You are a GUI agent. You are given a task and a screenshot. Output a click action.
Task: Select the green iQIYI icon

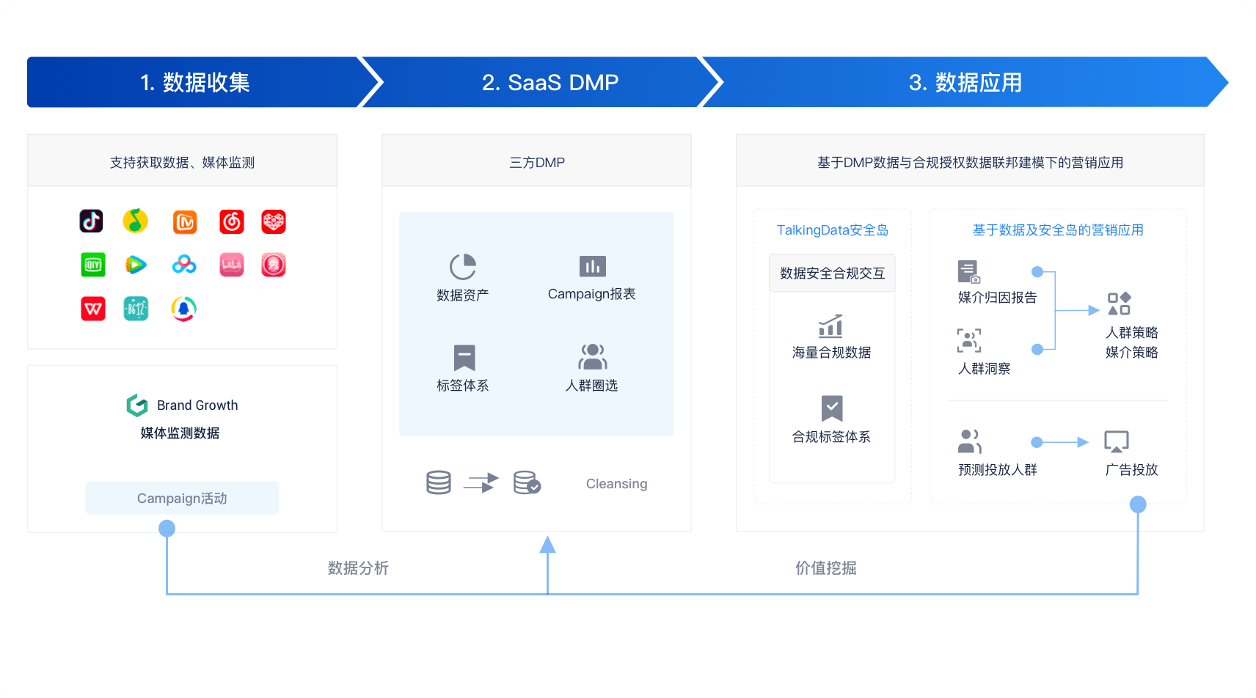[93, 265]
